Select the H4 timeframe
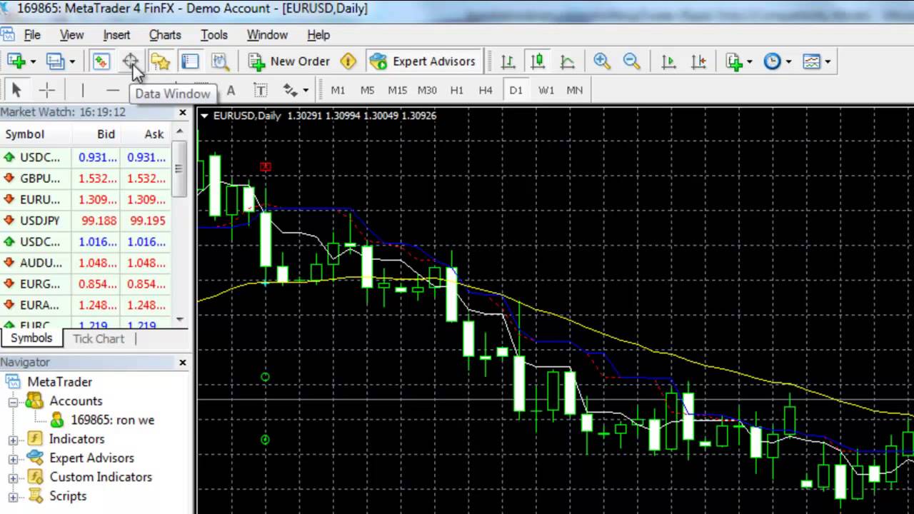Viewport: 914px width, 514px height. coord(486,90)
